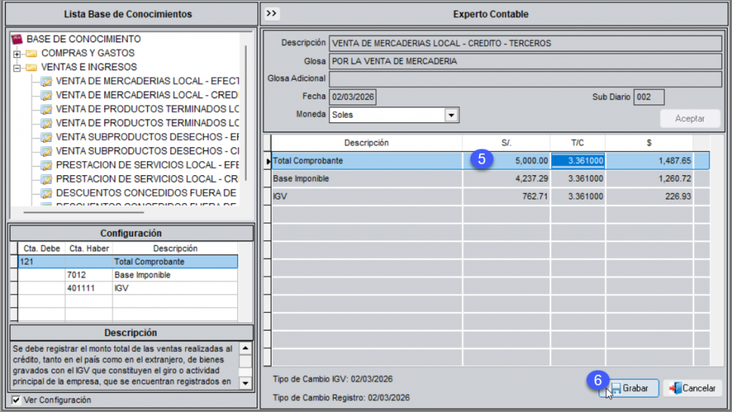The image size is (732, 412).
Task: Click icon of VENTA SUBPRODUCTOS DESECHOS - CI
Action: point(46,152)
